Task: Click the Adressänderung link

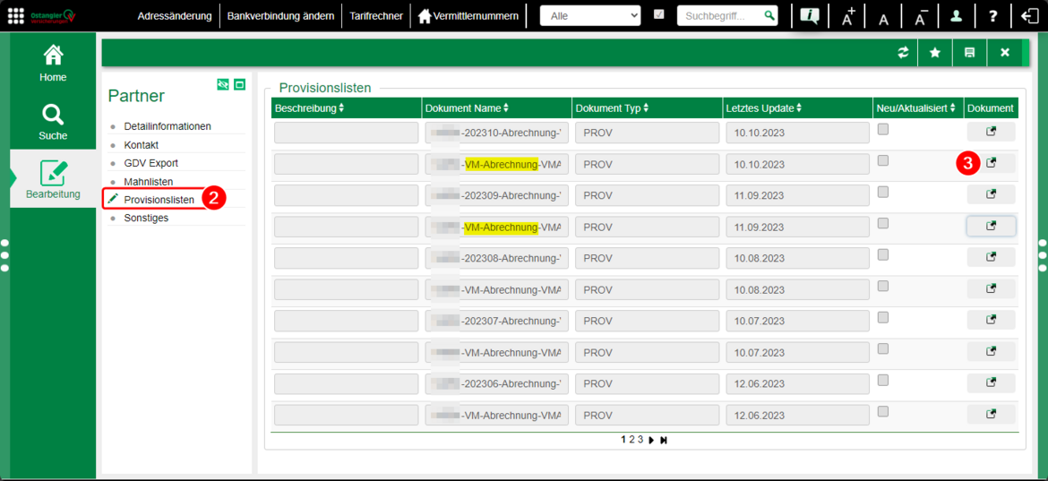Action: pos(175,15)
